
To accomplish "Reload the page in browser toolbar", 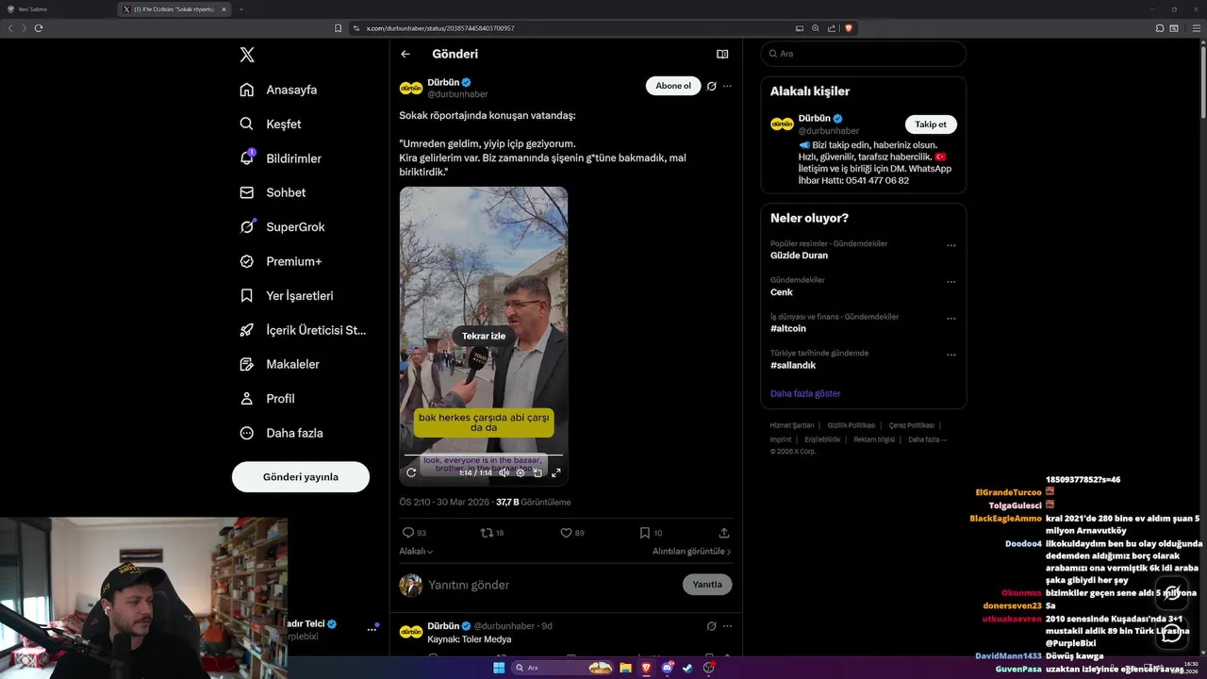I will 39,28.
